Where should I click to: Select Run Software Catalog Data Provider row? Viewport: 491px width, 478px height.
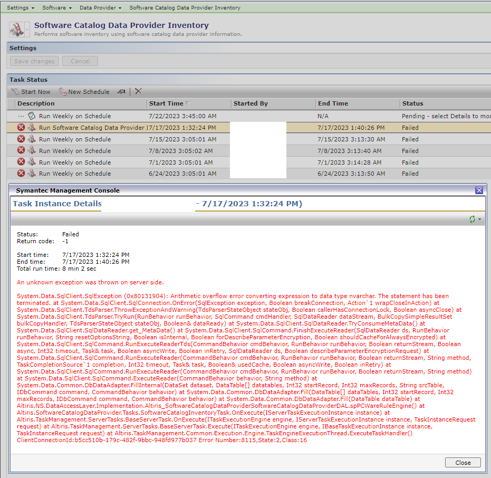(x=249, y=128)
